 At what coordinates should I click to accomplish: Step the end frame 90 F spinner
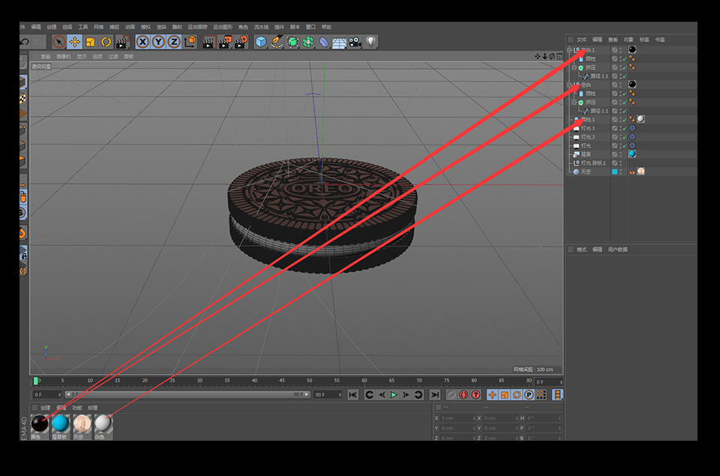point(340,395)
